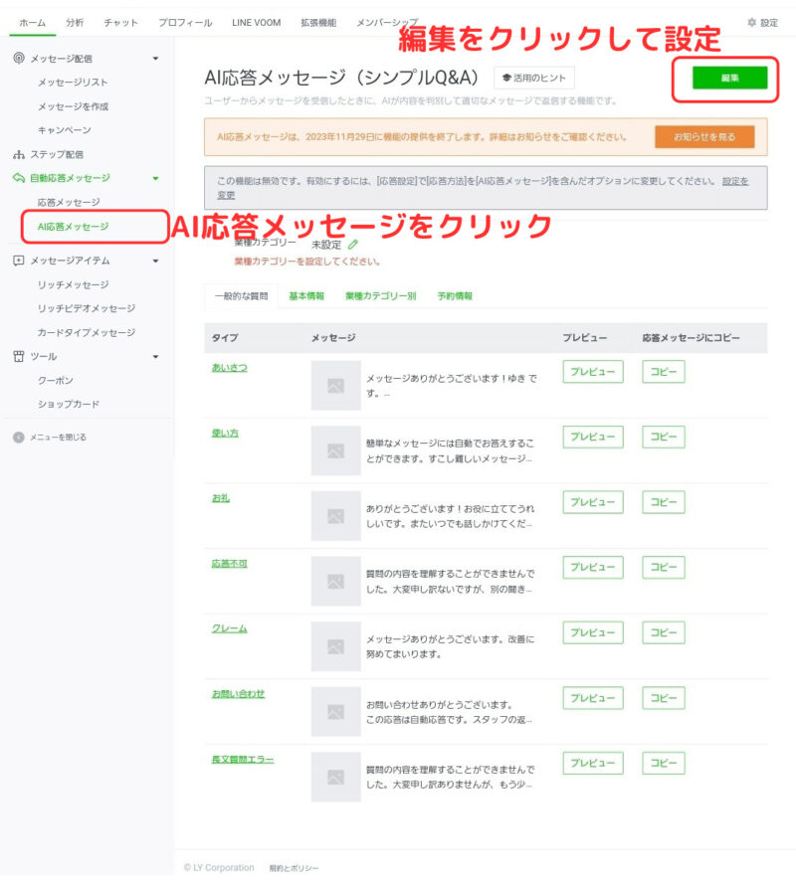Click the orange お知らせを見る button

[704, 137]
